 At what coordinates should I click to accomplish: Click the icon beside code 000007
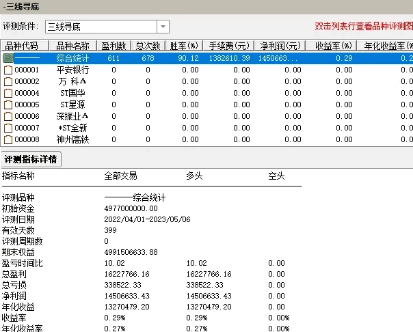tap(8, 128)
